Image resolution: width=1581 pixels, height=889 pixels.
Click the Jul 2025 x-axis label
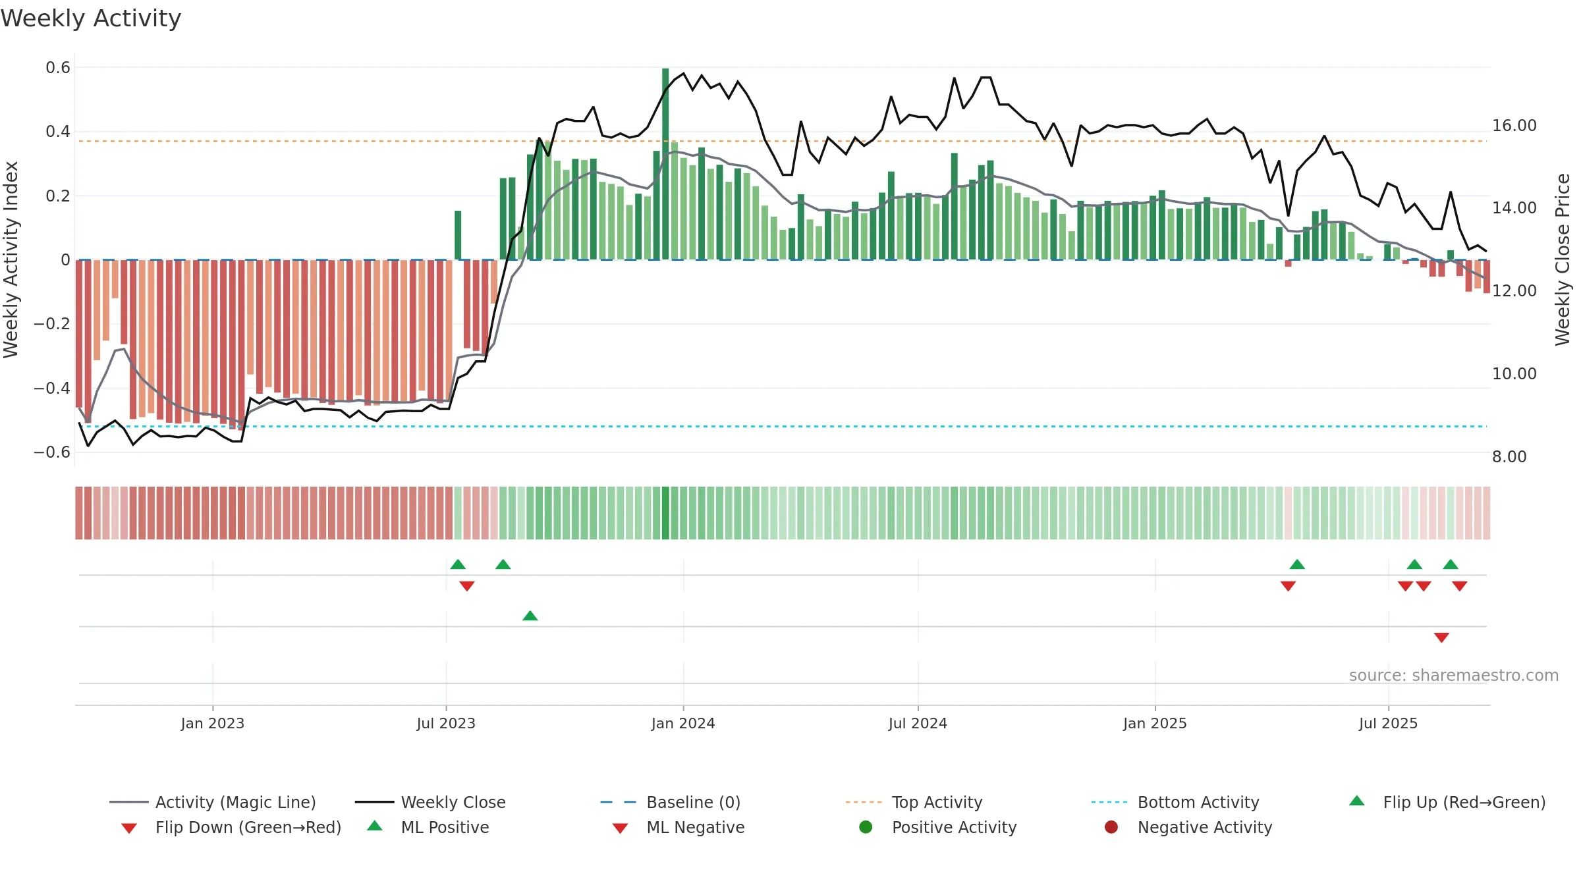coord(1388,723)
